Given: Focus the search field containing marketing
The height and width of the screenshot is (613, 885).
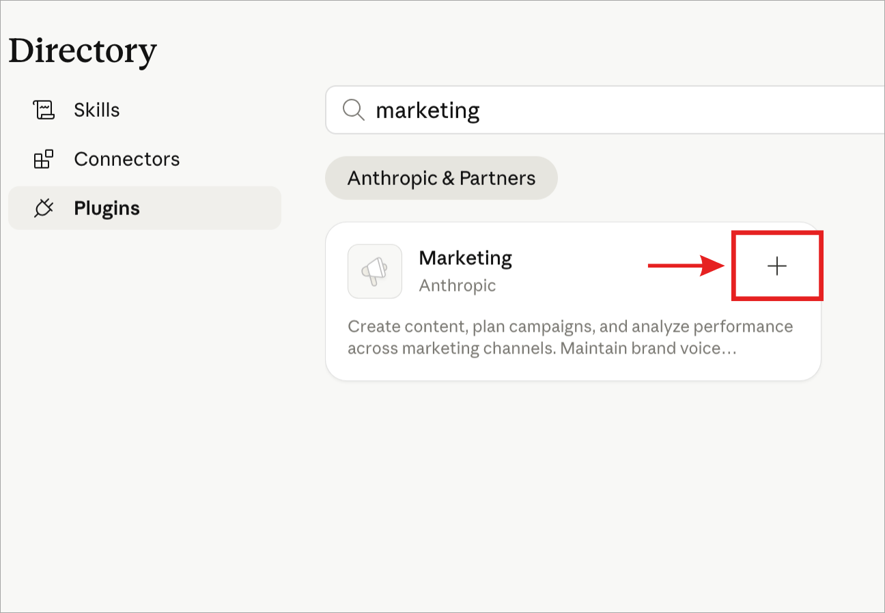Looking at the screenshot, I should click(x=605, y=110).
